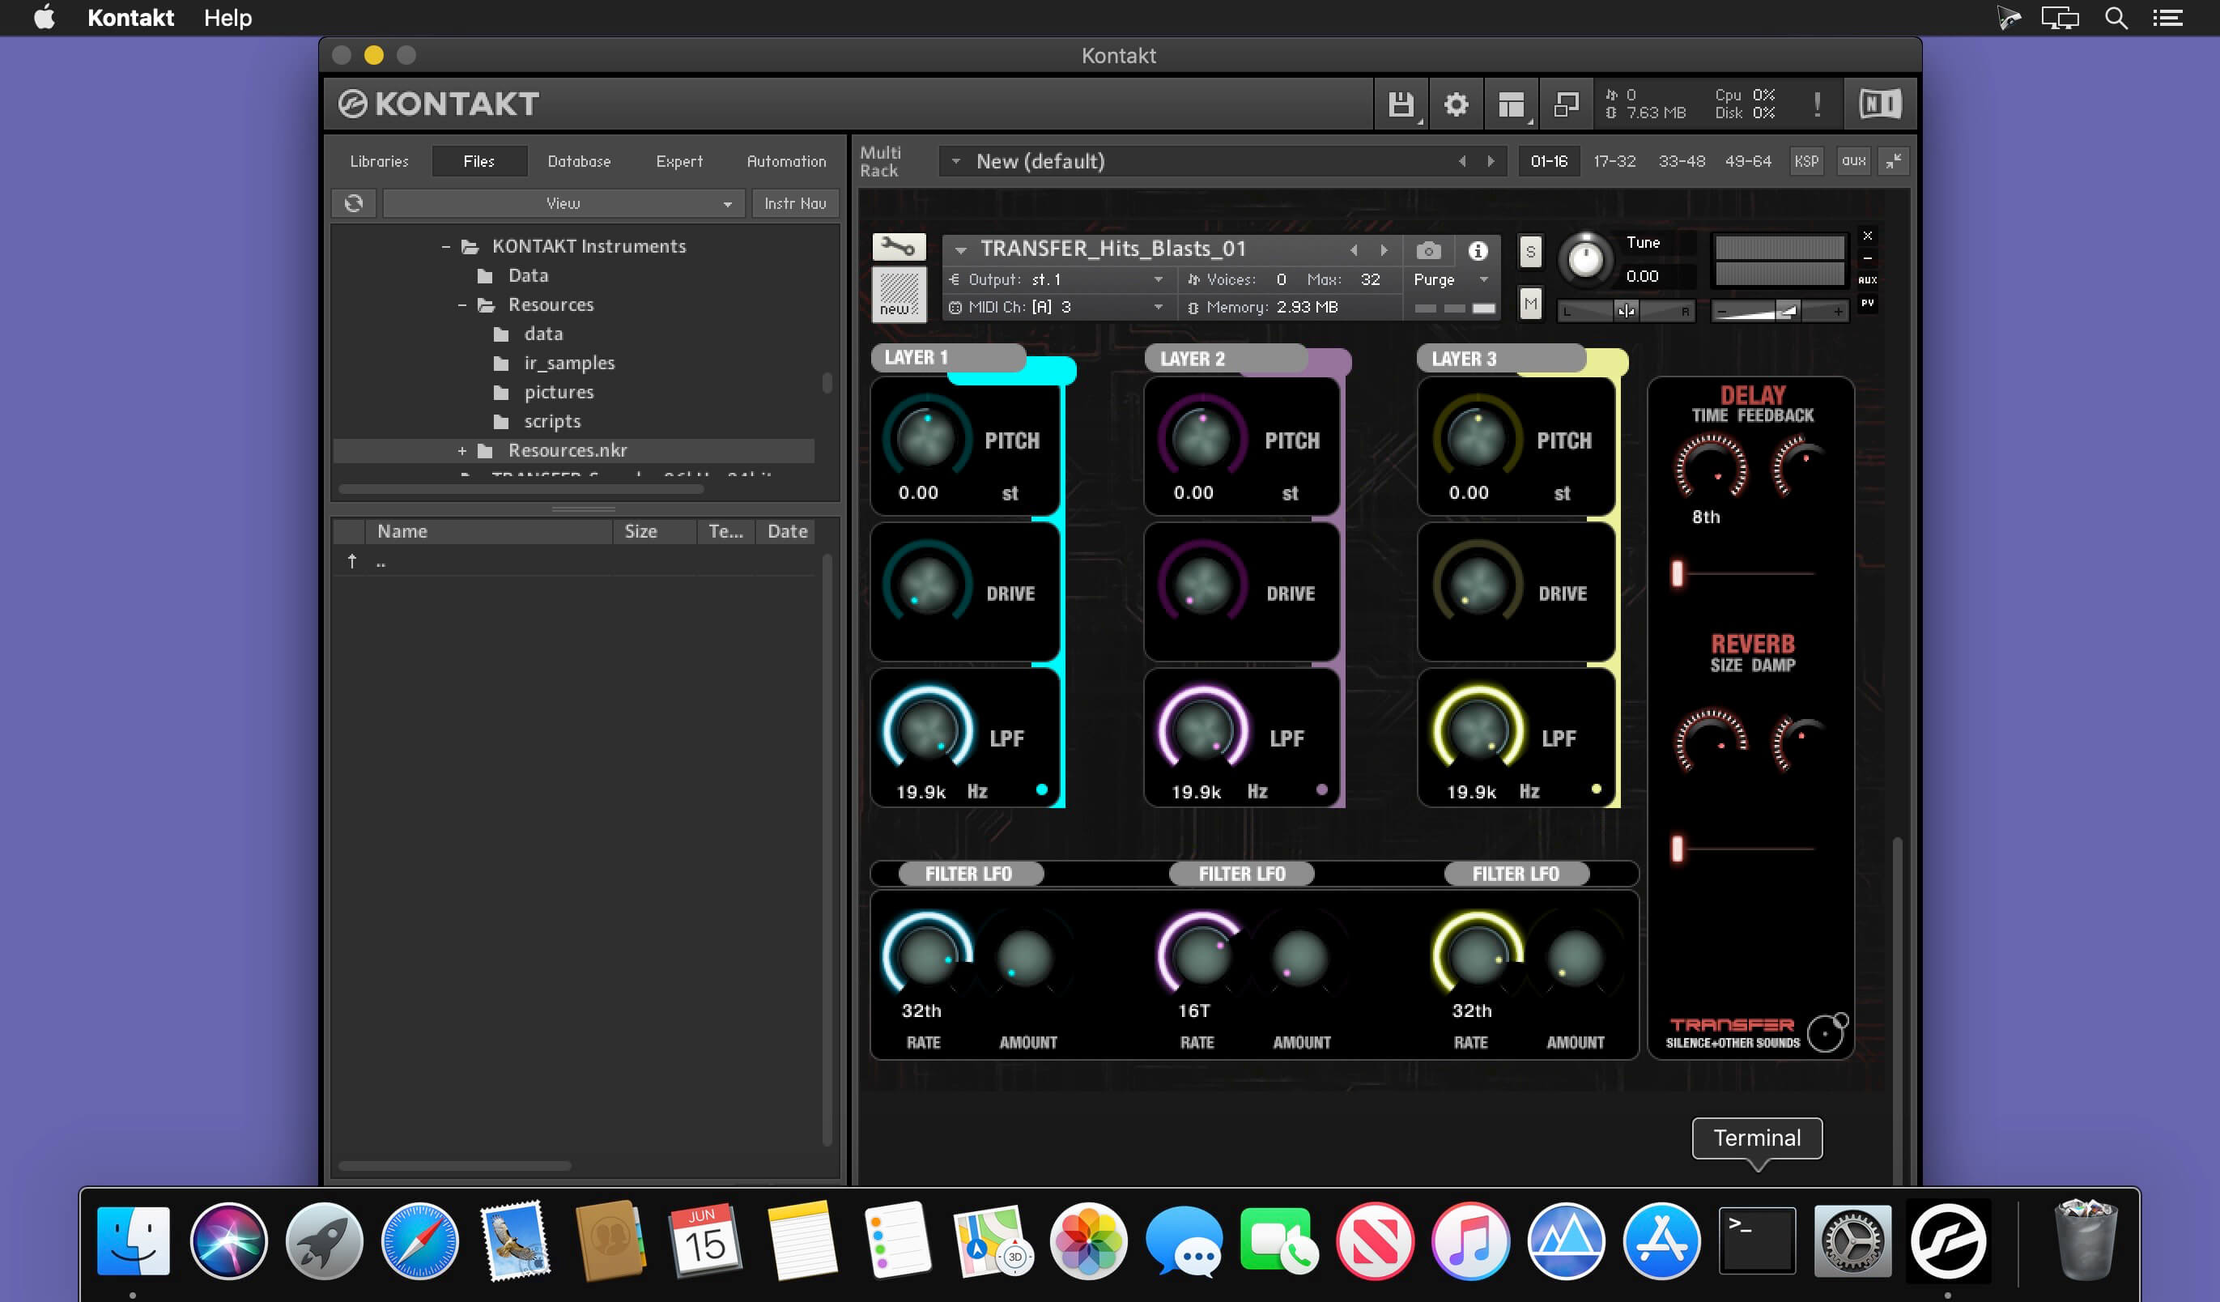This screenshot has height=1302, width=2220.
Task: Mute the instrument with the M button
Action: [x=1530, y=304]
